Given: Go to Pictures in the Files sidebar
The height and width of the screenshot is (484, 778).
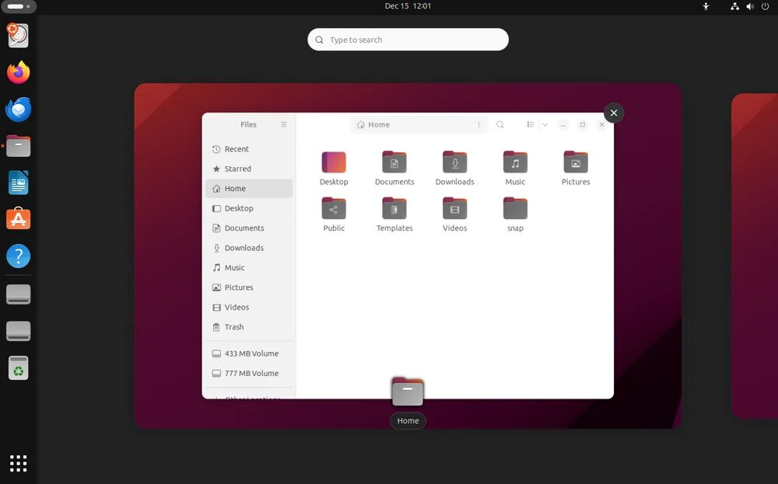Looking at the screenshot, I should coord(249,287).
